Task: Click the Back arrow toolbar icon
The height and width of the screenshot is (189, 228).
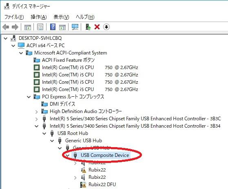Action: click(6, 27)
